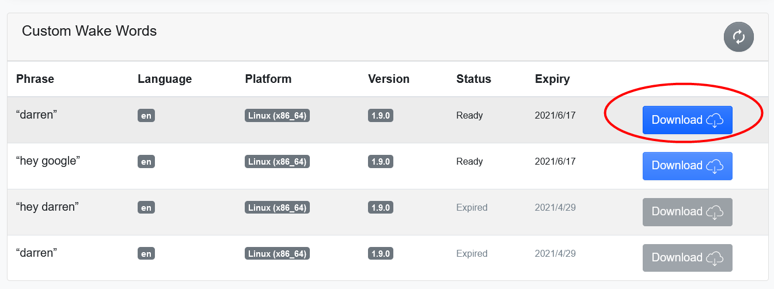The height and width of the screenshot is (289, 774).
Task: Click the "darren" phrase in the Ready row
Action: click(x=37, y=115)
